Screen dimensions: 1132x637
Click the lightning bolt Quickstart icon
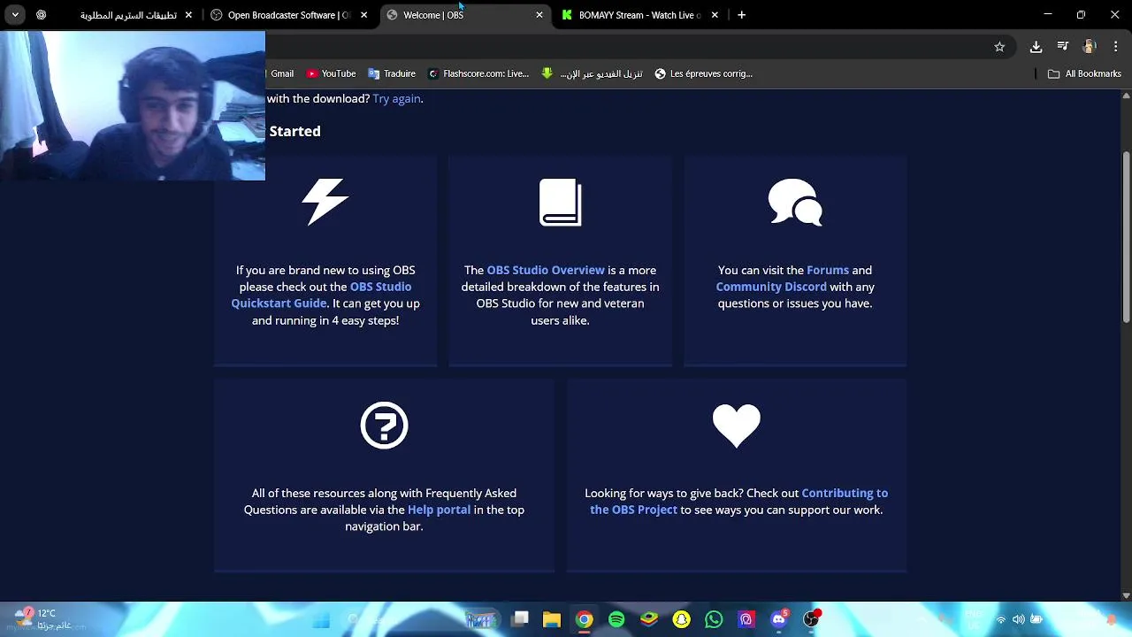[x=325, y=202]
